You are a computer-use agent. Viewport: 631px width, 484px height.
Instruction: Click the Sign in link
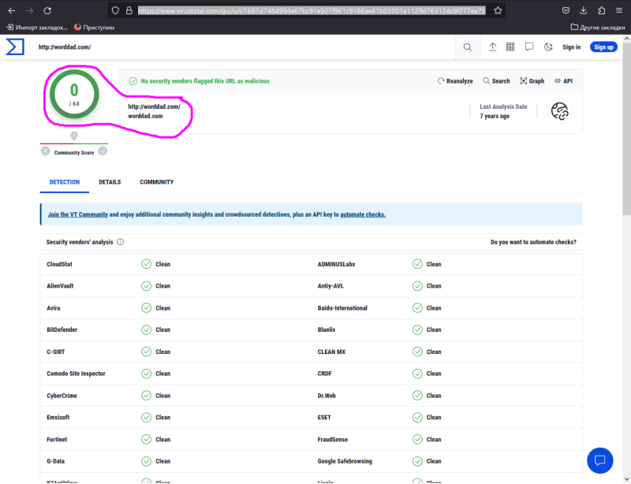pos(571,47)
